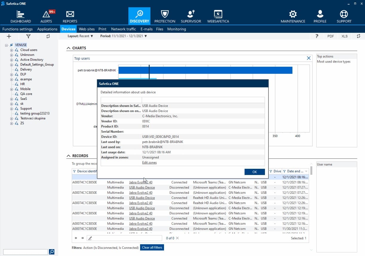Switch to Applications tab
The image size is (365, 256).
pos(47,29)
